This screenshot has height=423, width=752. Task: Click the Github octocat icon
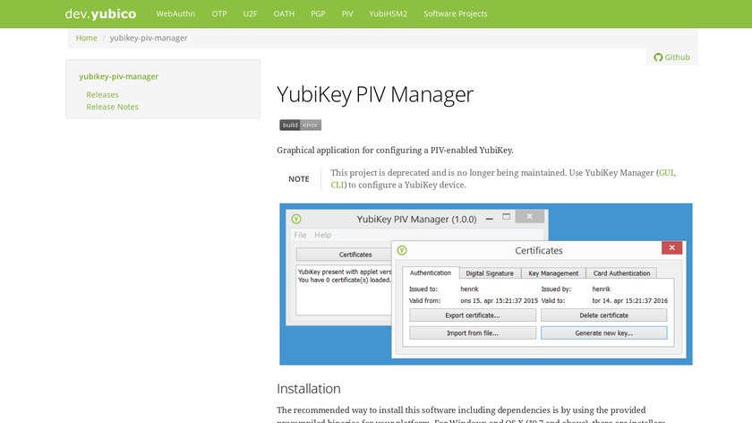pyautogui.click(x=658, y=57)
